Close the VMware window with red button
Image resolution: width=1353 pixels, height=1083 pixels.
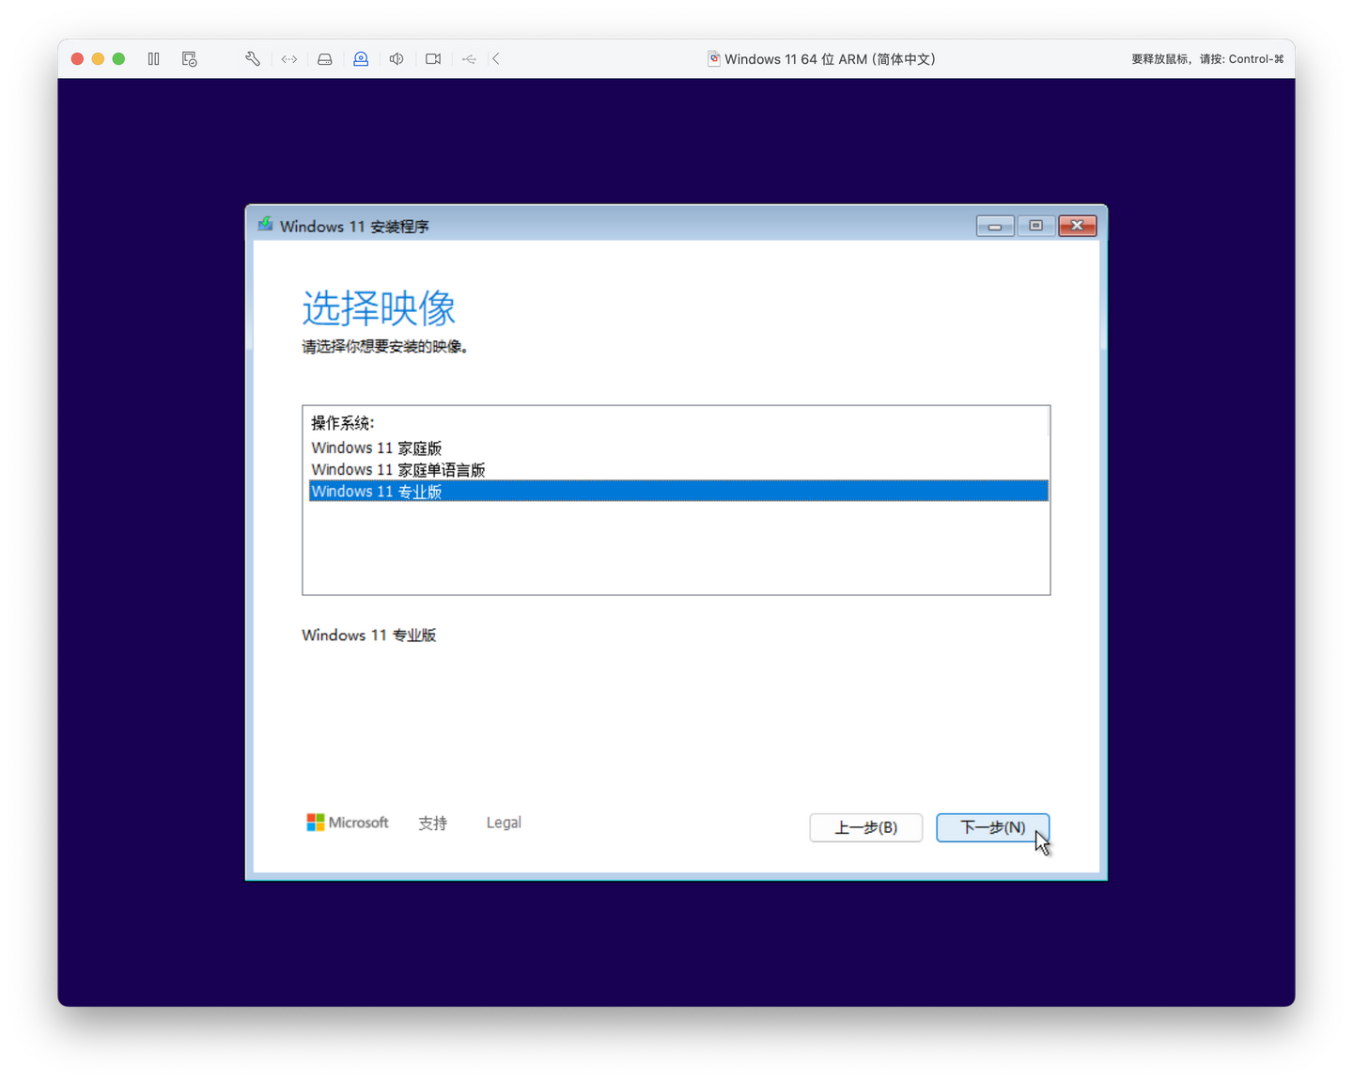(x=77, y=59)
